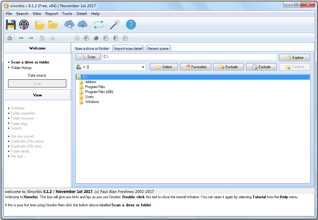The width and height of the screenshot is (318, 220).
Task: Click the open yellow folder toolbar icon
Action: pos(53,25)
